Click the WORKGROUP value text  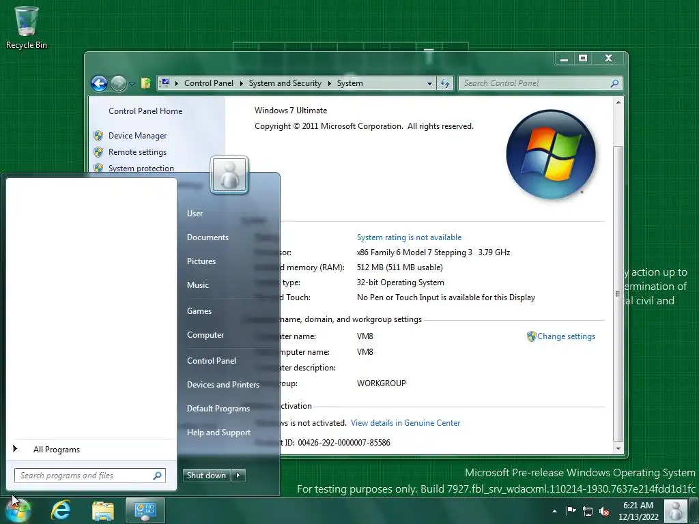381,383
